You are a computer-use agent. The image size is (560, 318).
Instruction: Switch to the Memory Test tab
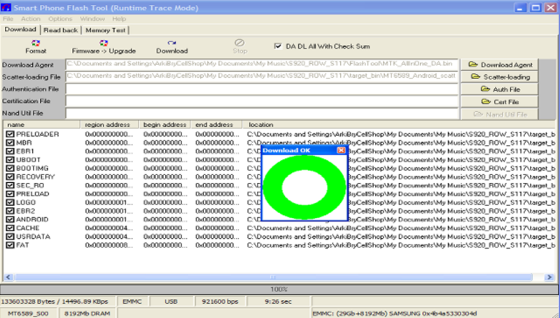(x=106, y=30)
